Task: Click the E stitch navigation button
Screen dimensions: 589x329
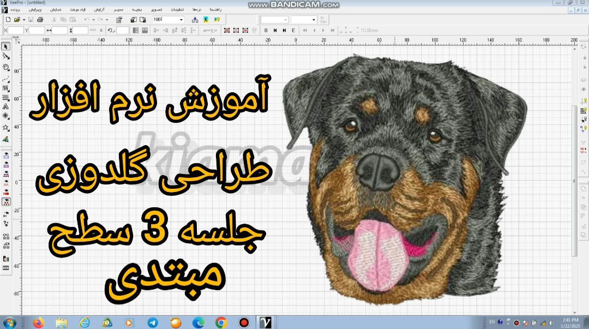Action: (293, 31)
